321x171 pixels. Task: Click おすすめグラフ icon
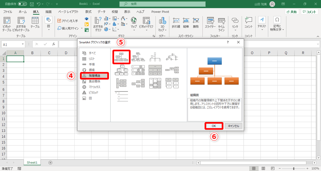point(98,24)
